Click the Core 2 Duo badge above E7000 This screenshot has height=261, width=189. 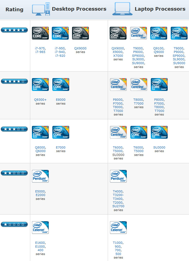(x=61, y=132)
